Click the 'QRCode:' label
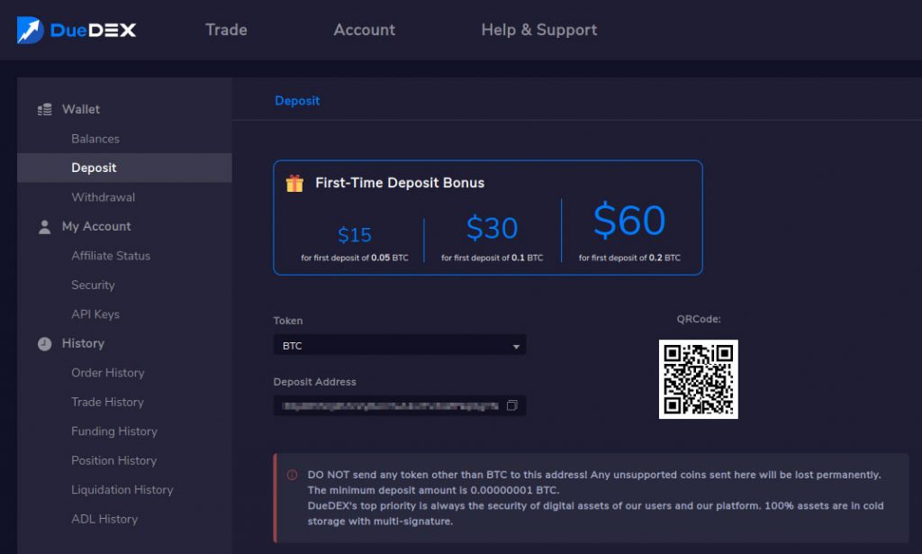 click(x=699, y=319)
